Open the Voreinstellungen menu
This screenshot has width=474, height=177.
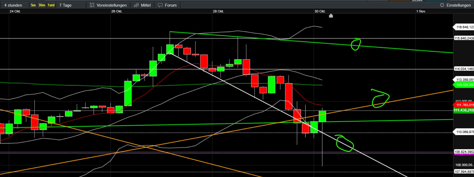(x=112, y=5)
